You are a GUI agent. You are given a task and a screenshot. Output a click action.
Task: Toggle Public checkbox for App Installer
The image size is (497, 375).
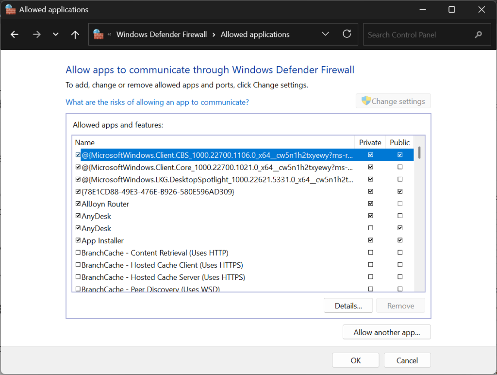click(x=400, y=240)
